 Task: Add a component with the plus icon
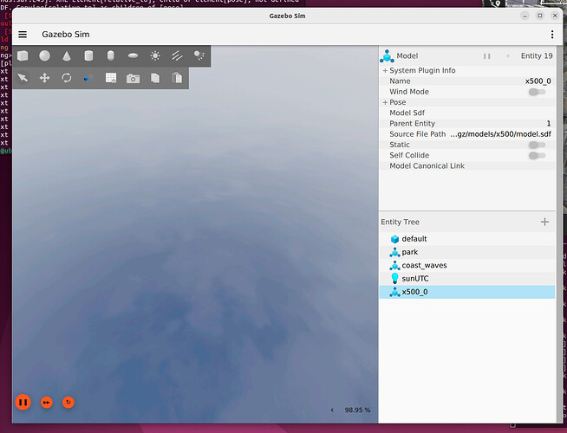[x=508, y=56]
